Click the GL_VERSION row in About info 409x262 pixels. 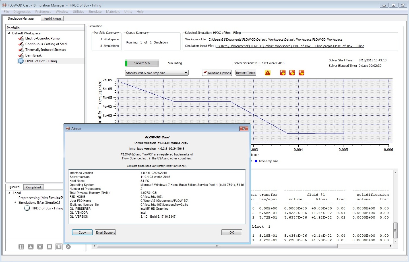(157, 217)
